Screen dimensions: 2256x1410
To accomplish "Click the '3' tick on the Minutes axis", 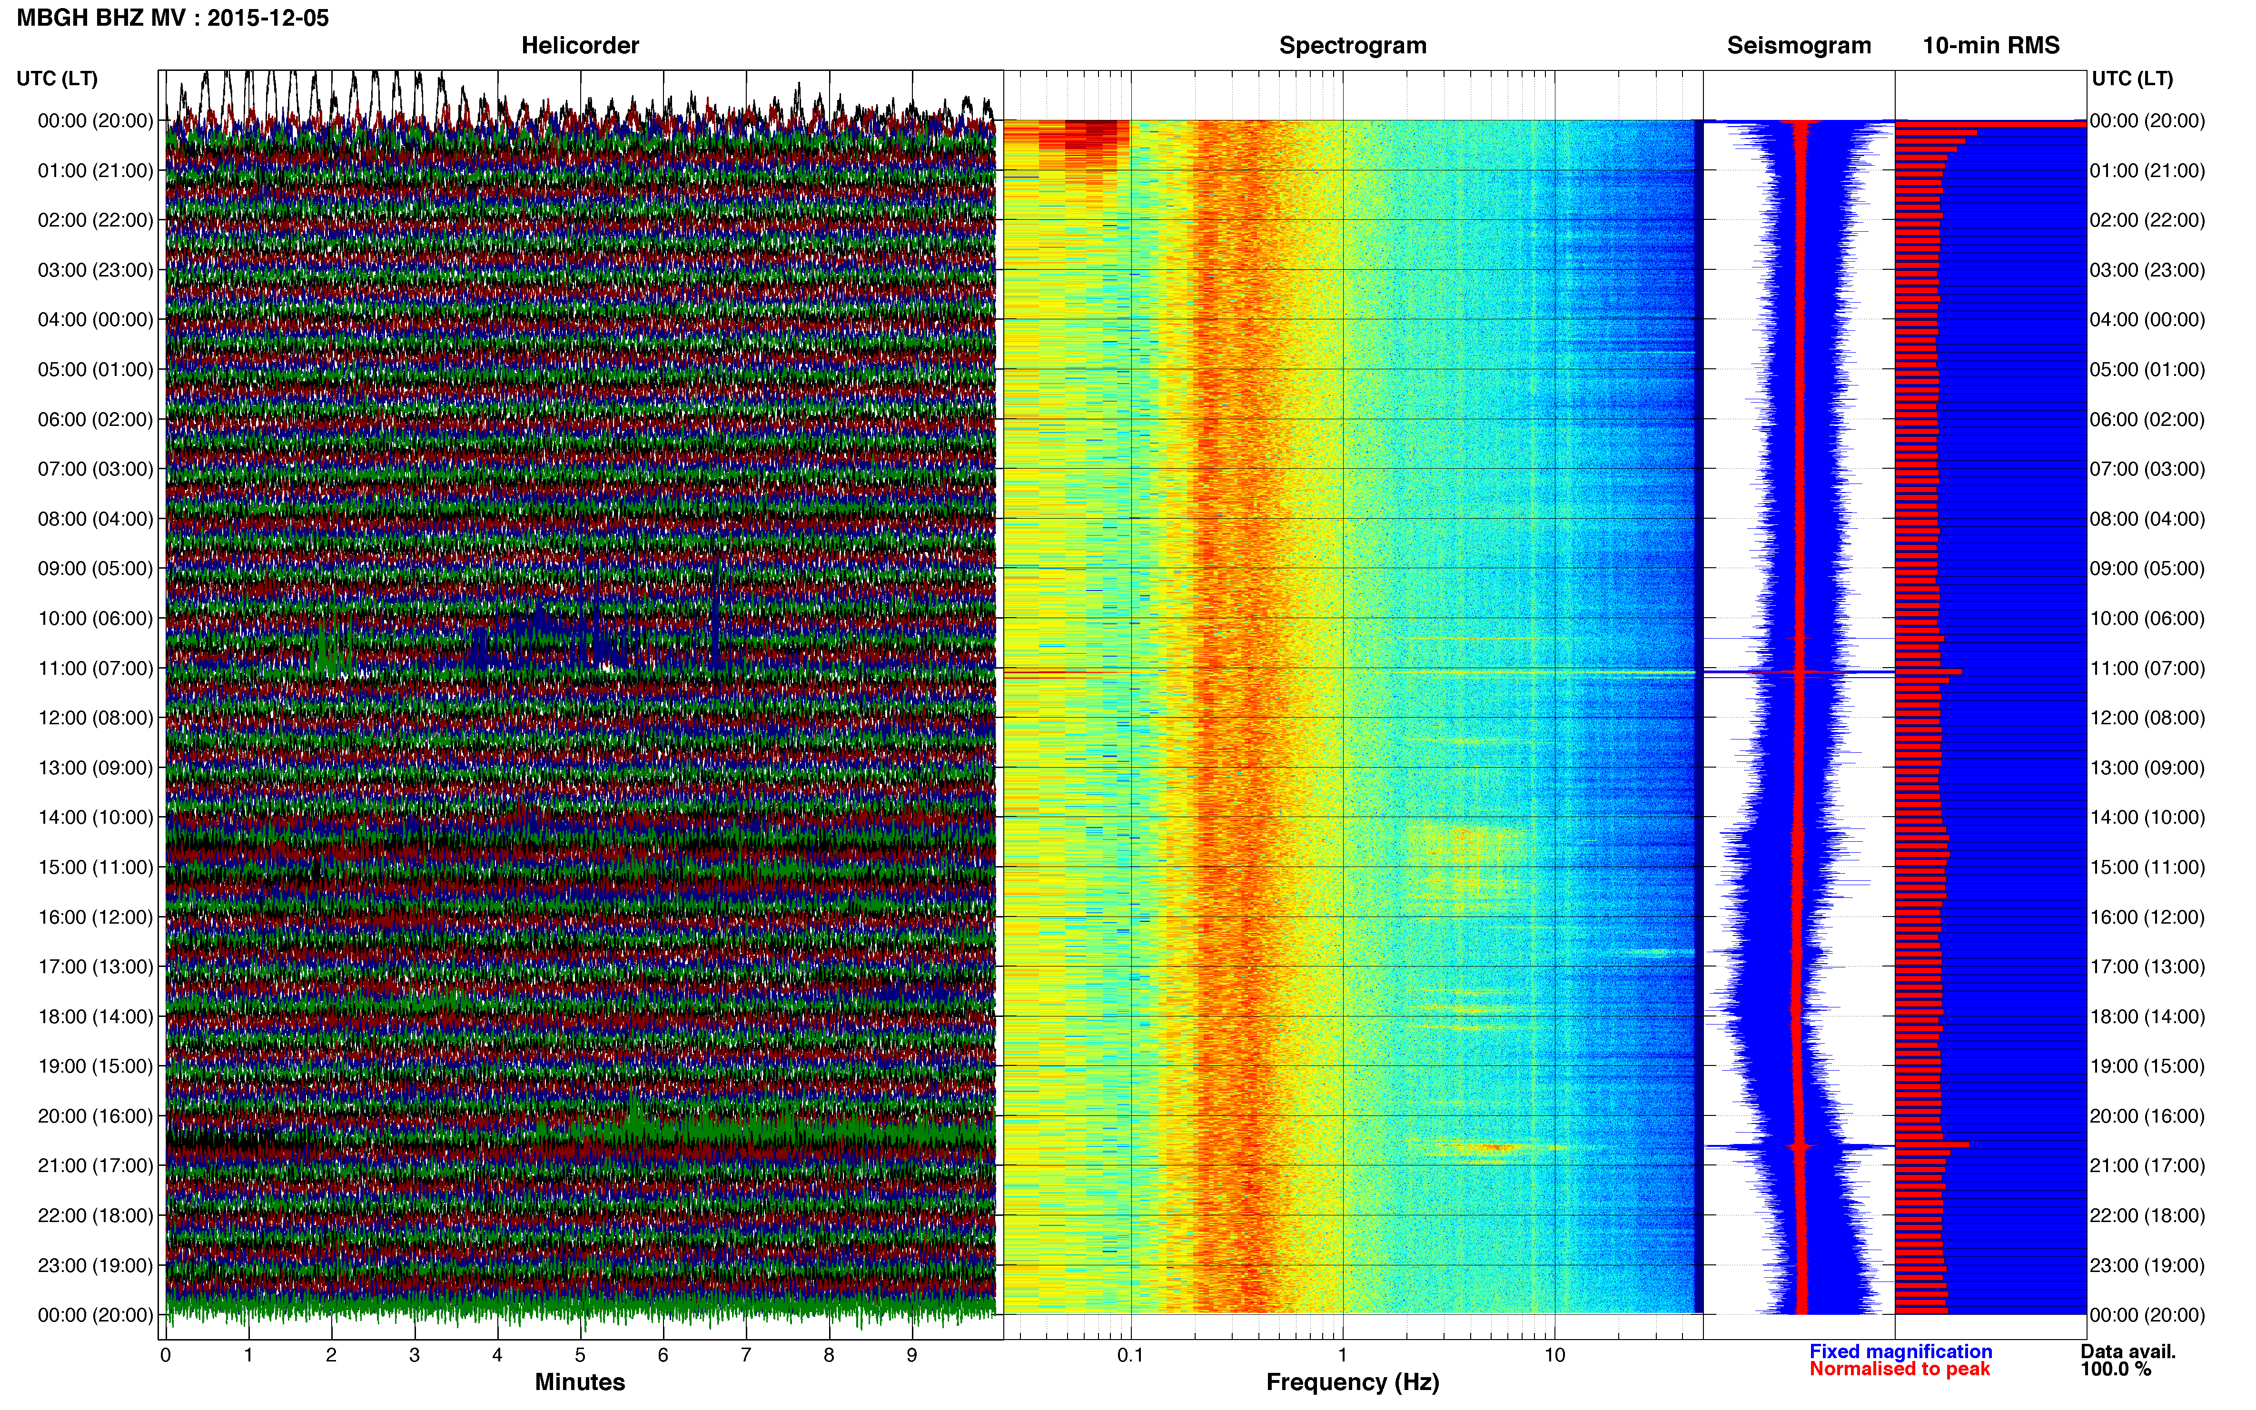I will (414, 1355).
